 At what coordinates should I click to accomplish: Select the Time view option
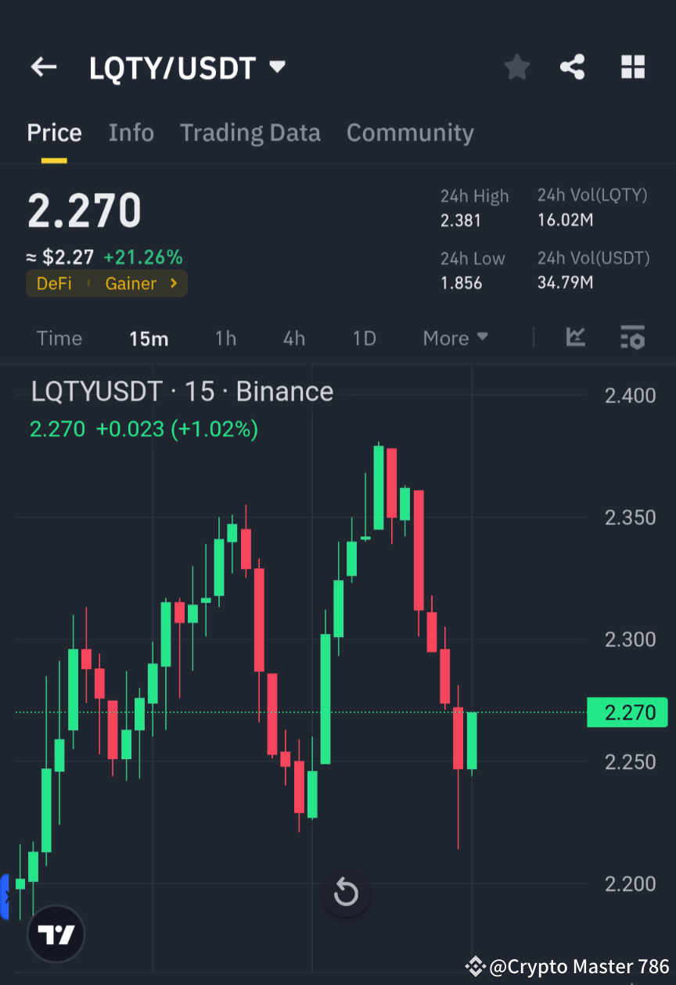(x=59, y=338)
